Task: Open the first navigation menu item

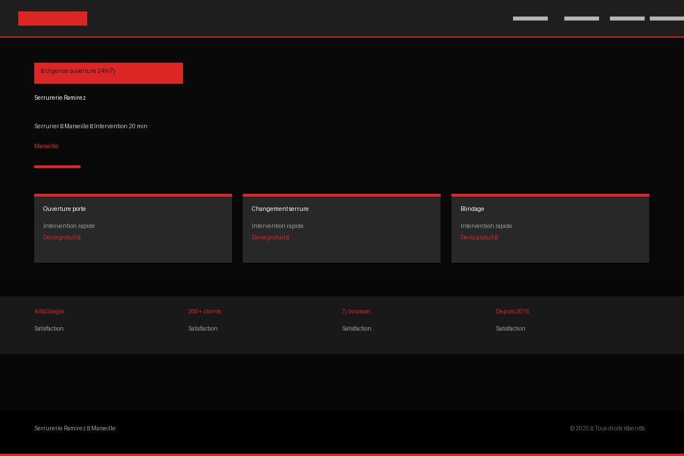Action: [x=530, y=19]
